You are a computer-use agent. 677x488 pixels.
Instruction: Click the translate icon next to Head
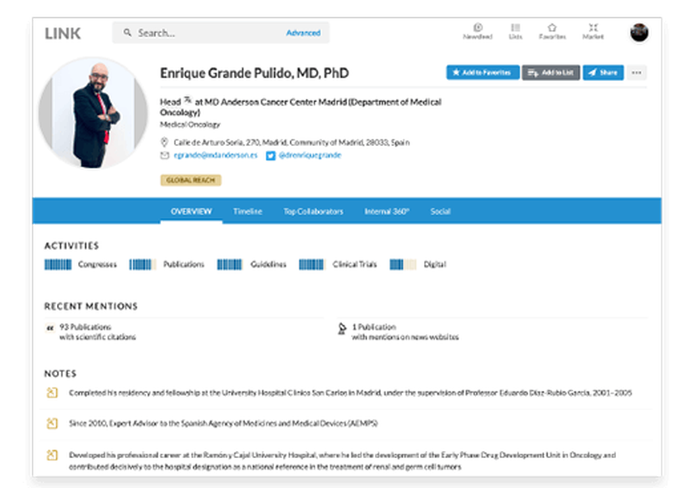[188, 100]
